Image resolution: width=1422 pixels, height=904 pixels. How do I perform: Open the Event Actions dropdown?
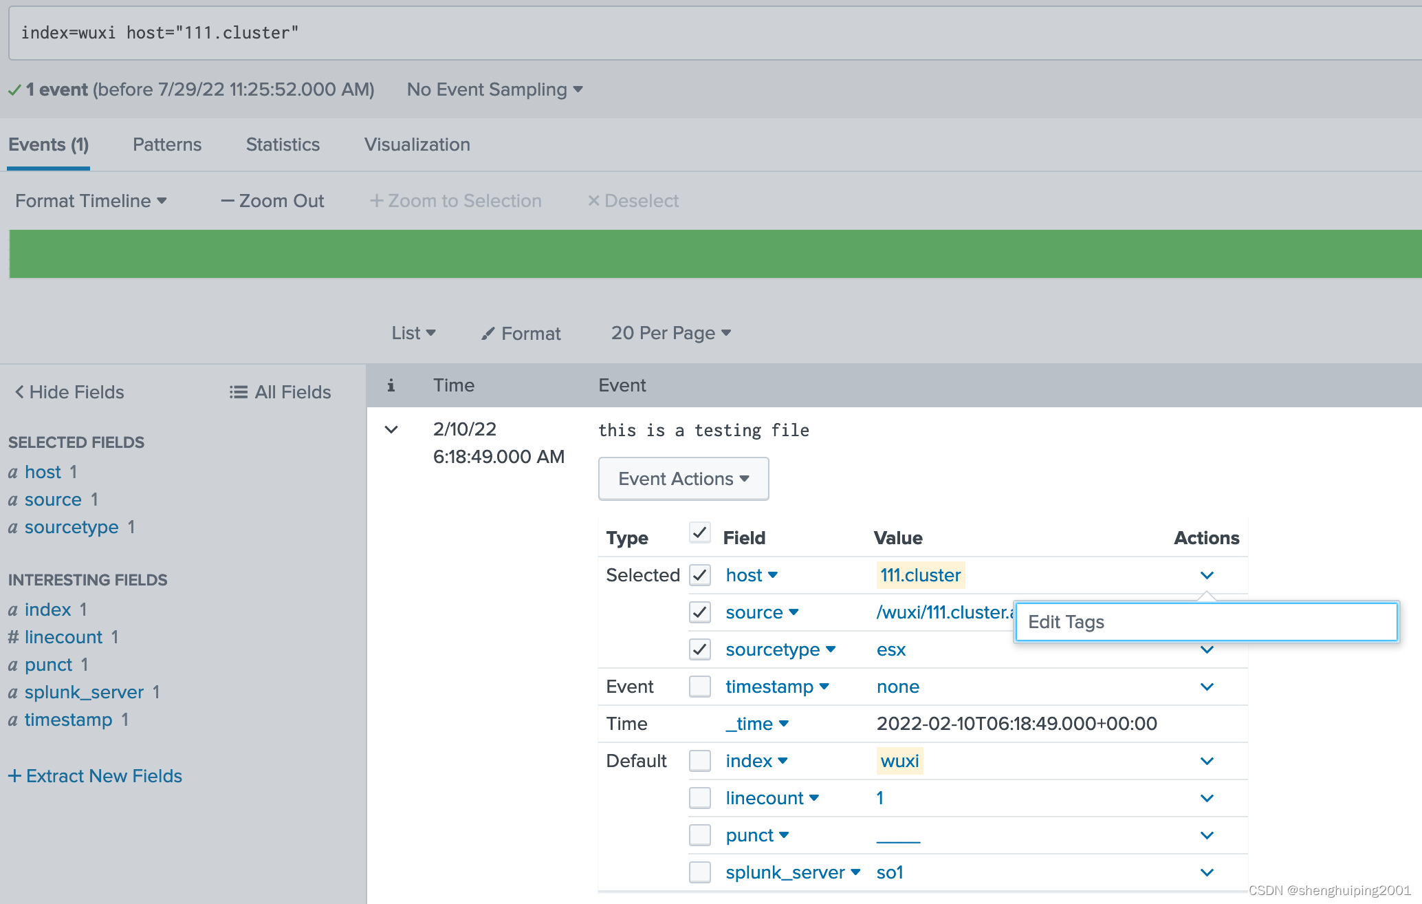tap(683, 479)
